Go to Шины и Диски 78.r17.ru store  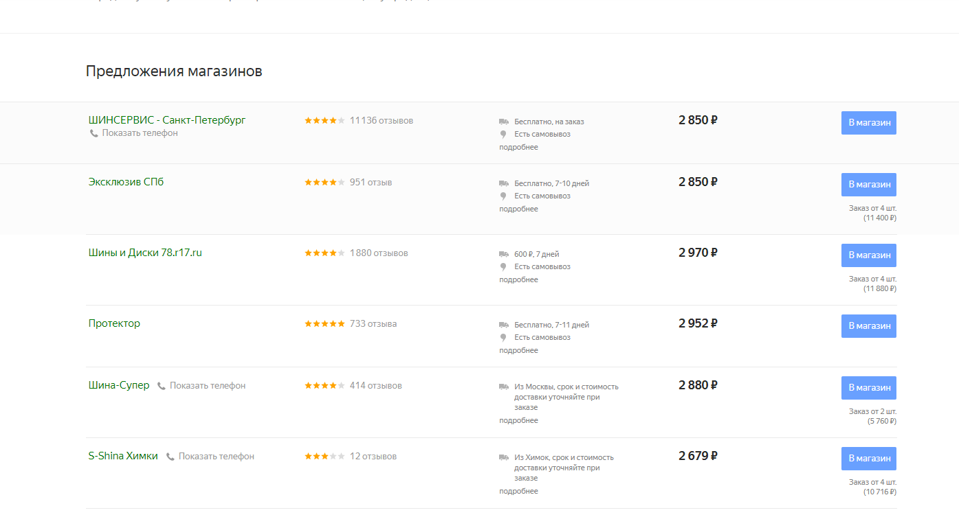point(145,253)
